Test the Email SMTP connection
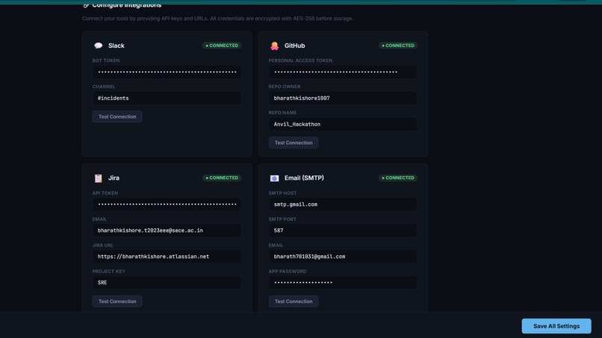 coord(294,301)
